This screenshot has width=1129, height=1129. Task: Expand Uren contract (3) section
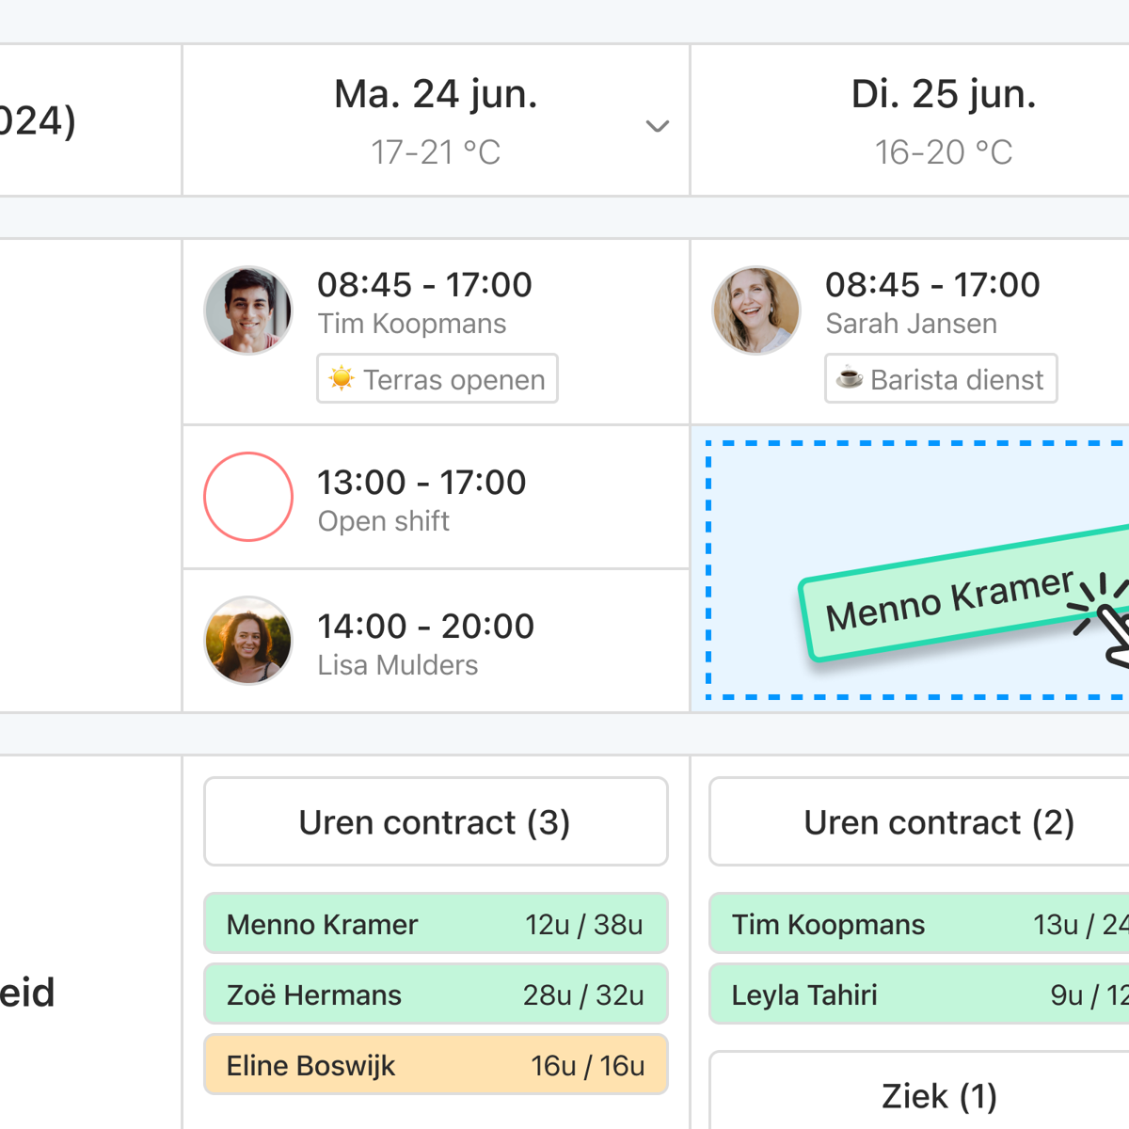point(436,822)
